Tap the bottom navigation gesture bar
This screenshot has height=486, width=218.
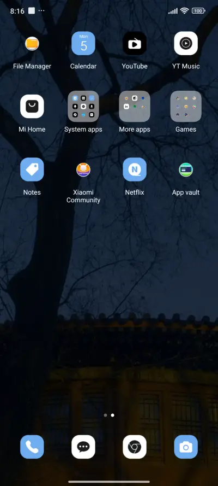109,481
